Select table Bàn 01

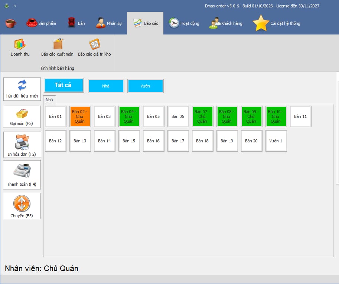click(x=56, y=116)
